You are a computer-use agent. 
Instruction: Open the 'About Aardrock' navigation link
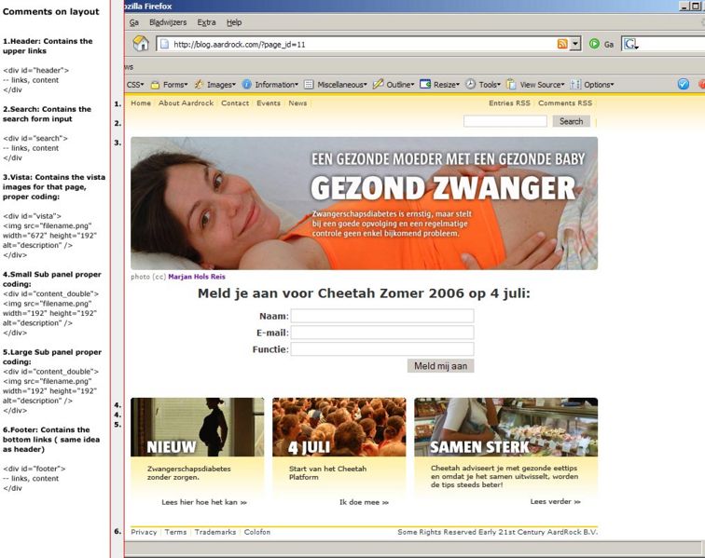pyautogui.click(x=185, y=103)
